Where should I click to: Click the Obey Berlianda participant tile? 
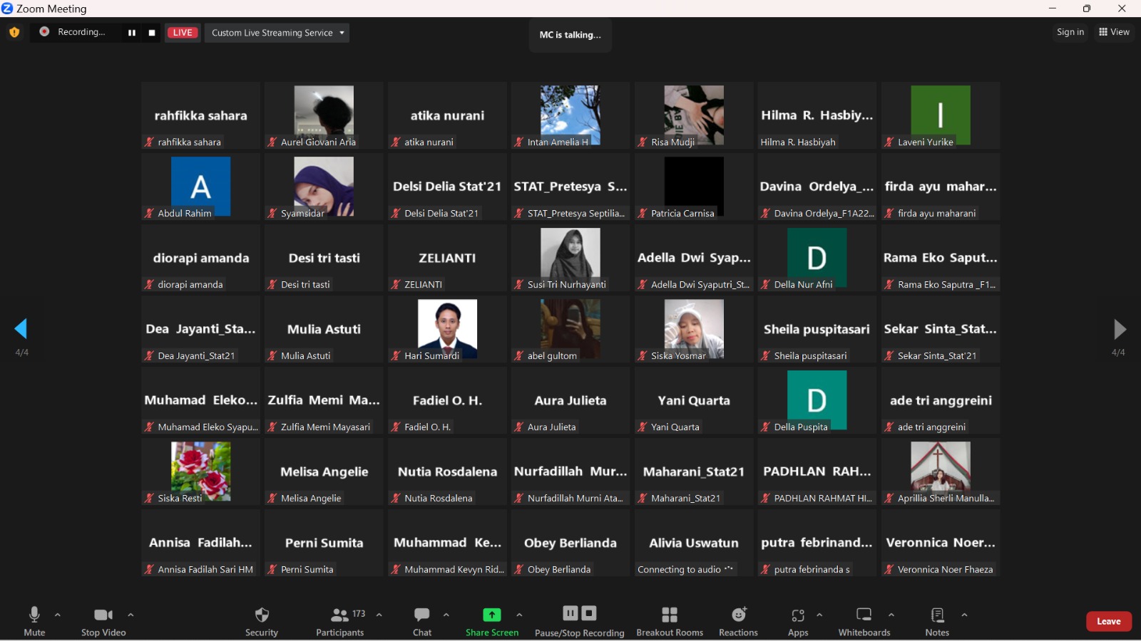point(570,543)
